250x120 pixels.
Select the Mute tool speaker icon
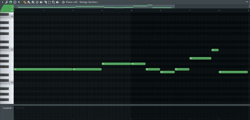coord(41,2)
